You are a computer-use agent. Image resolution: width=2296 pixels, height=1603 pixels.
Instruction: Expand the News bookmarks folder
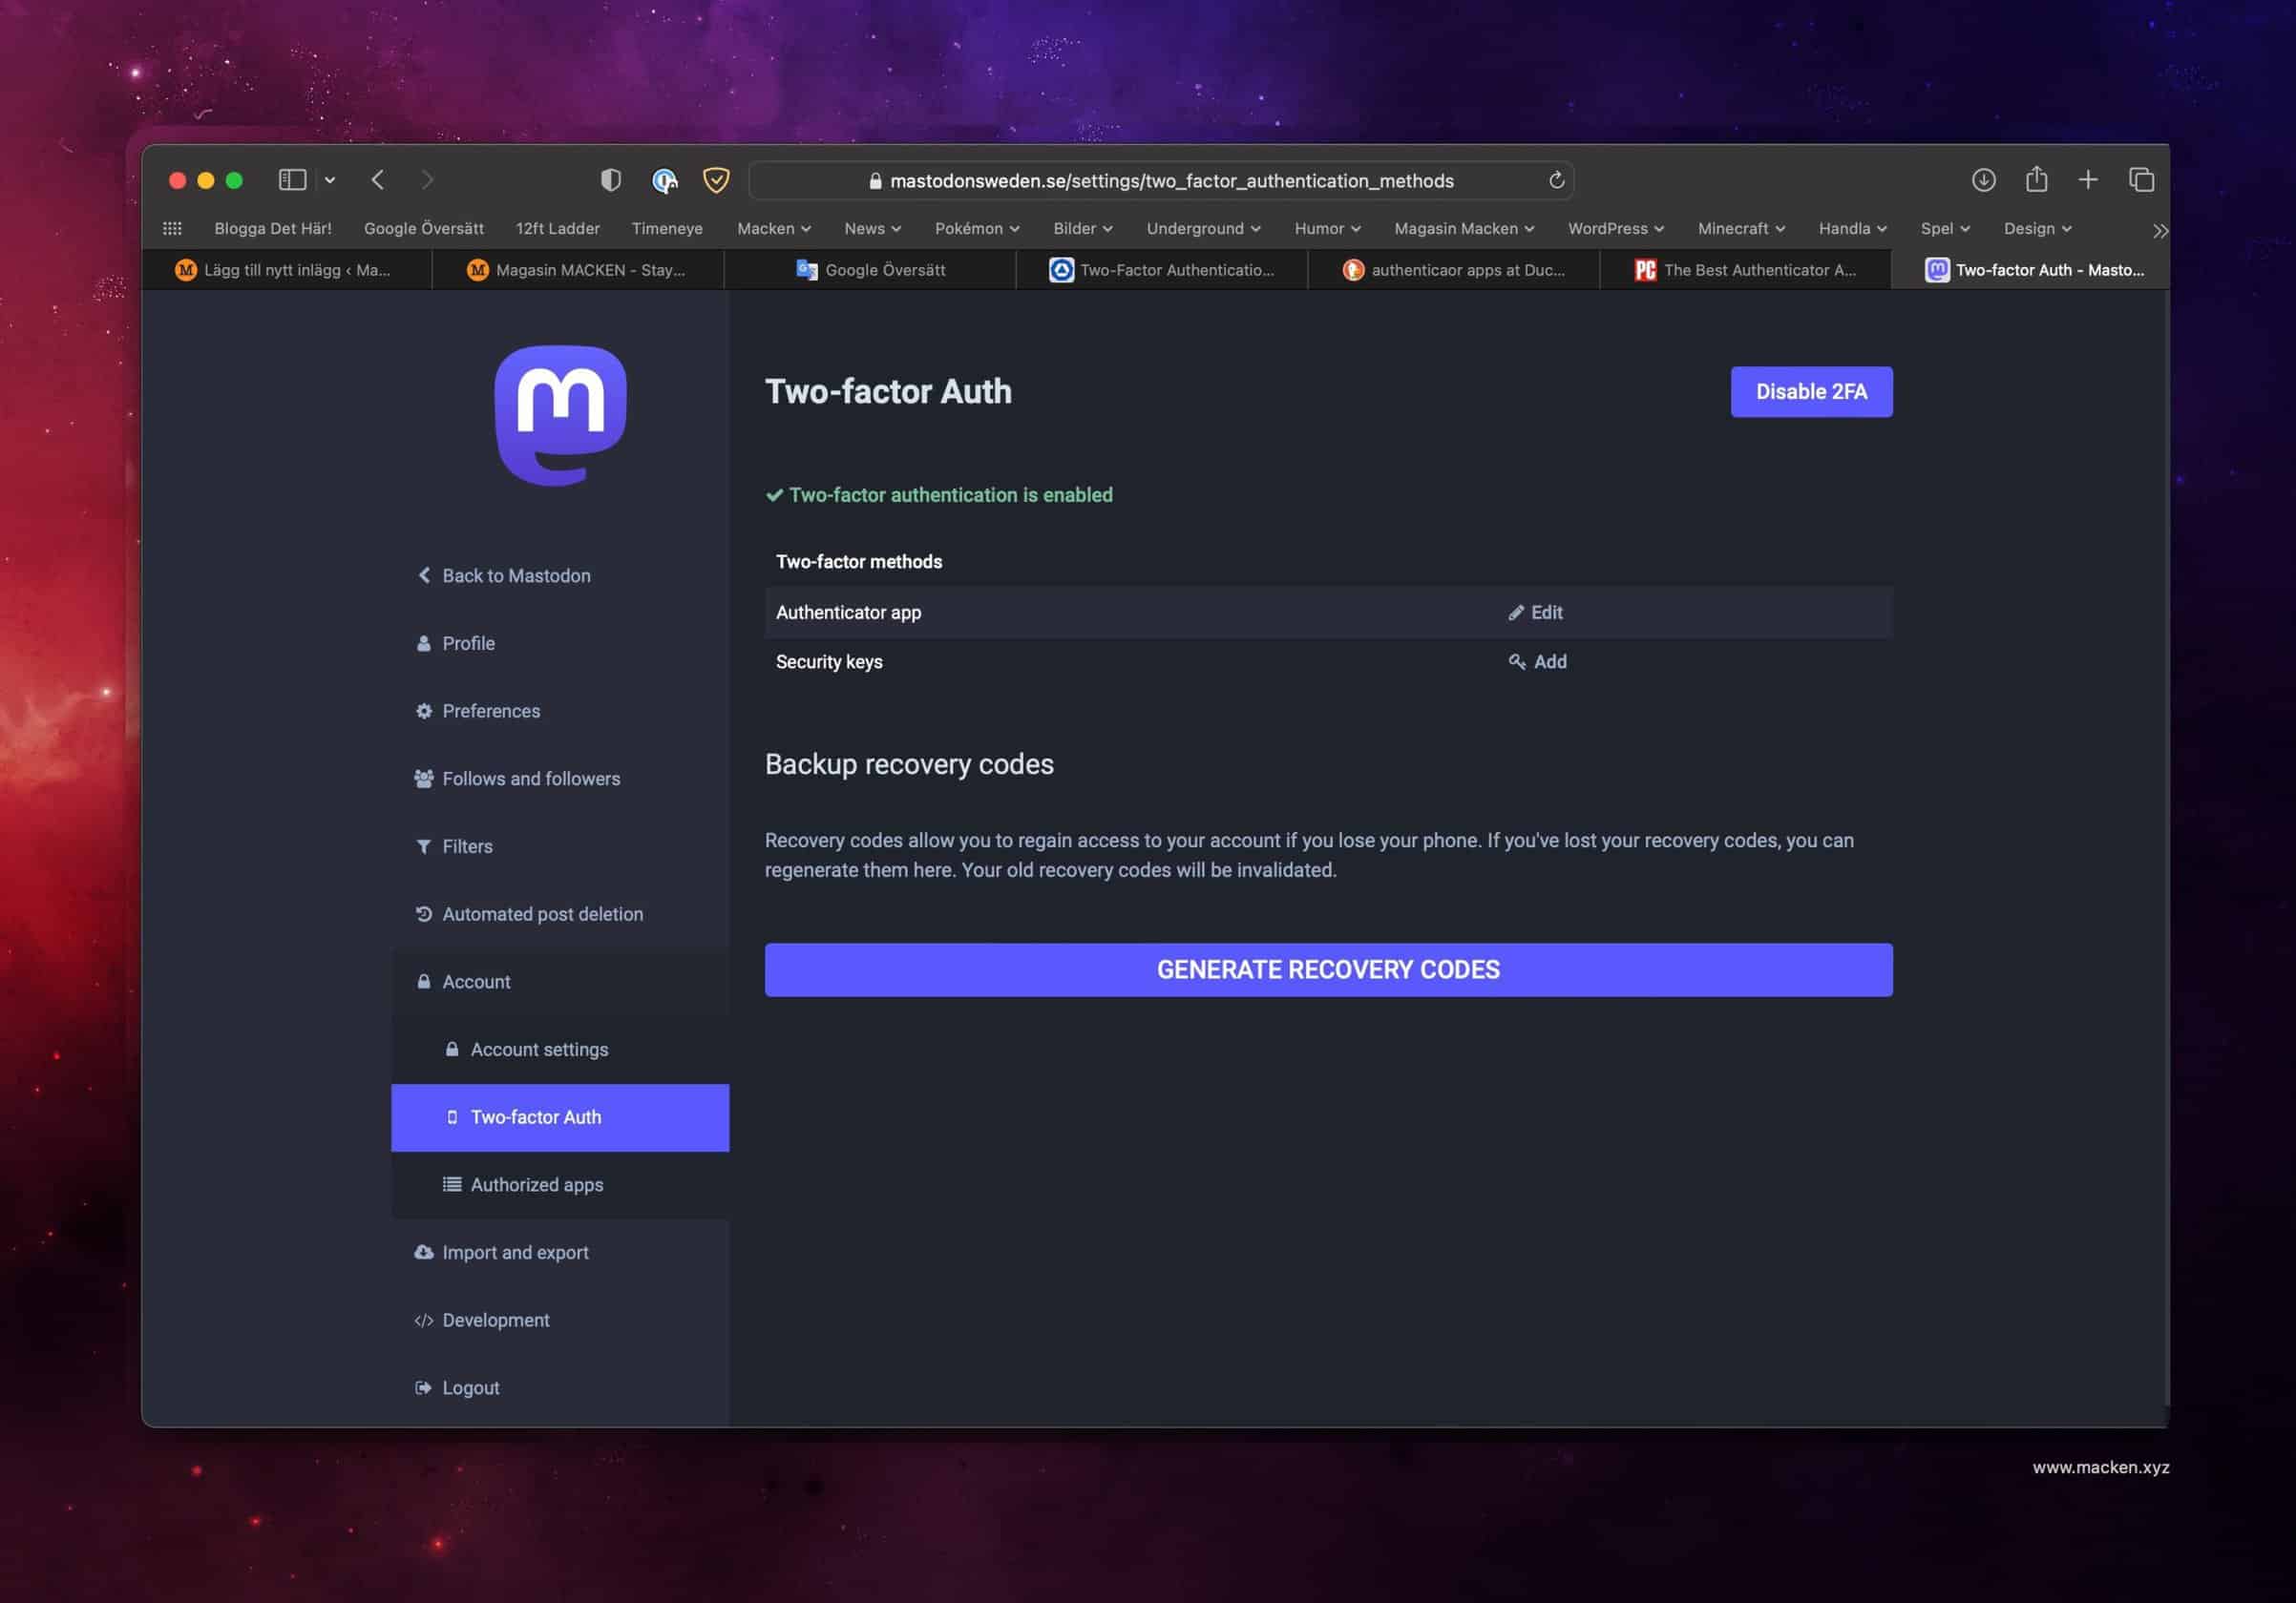(873, 229)
